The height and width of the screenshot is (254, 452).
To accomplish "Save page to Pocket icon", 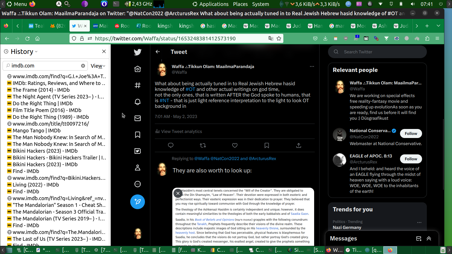I will point(315,38).
